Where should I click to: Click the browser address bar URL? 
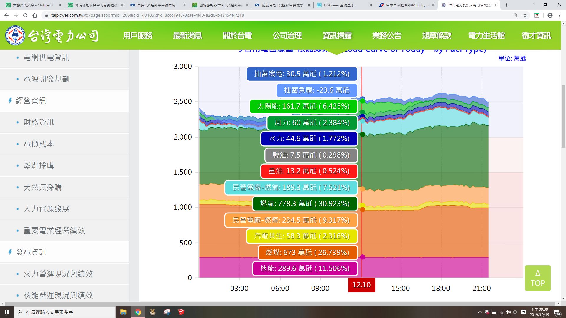147,15
